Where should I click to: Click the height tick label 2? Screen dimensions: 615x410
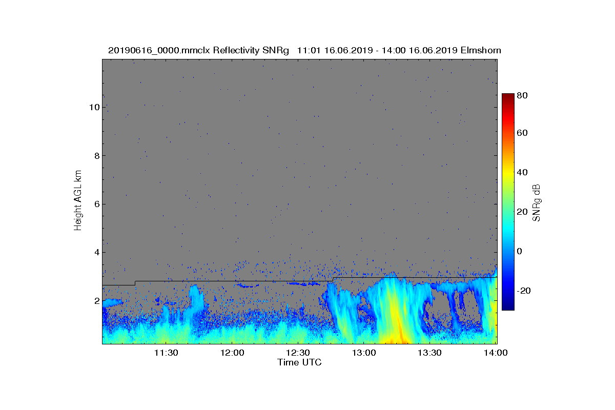pos(96,301)
